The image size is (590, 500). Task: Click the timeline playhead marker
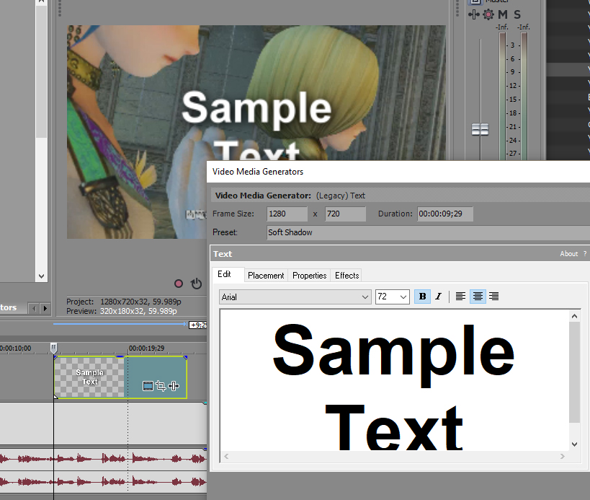point(53,347)
